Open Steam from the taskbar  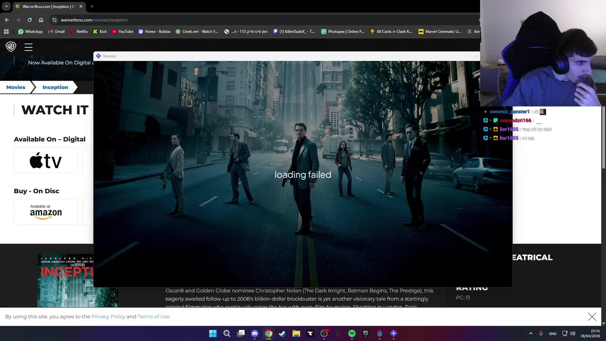click(282, 333)
